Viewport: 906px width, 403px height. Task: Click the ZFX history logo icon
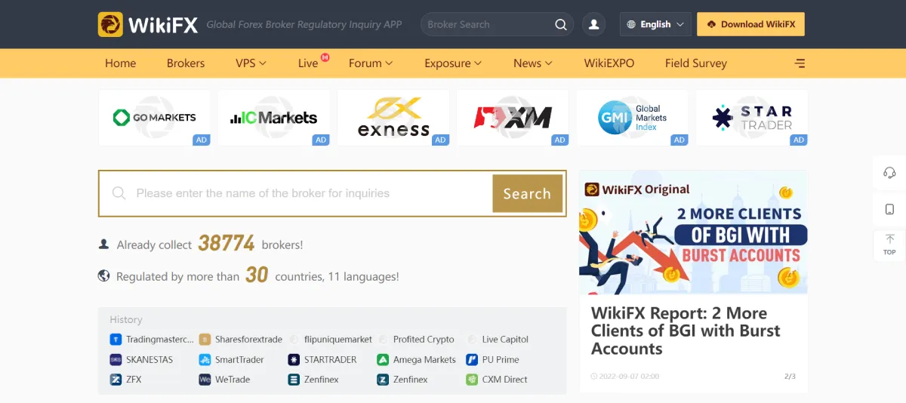click(x=116, y=380)
